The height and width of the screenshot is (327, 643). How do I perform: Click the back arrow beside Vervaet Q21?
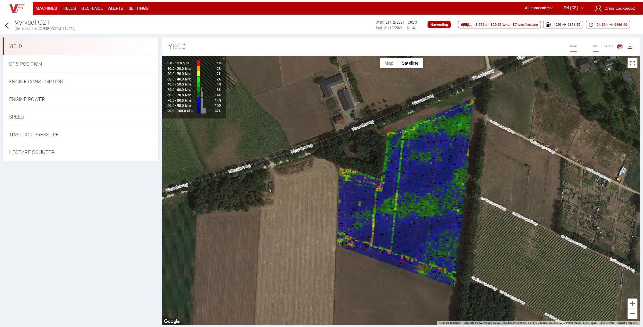pos(7,25)
